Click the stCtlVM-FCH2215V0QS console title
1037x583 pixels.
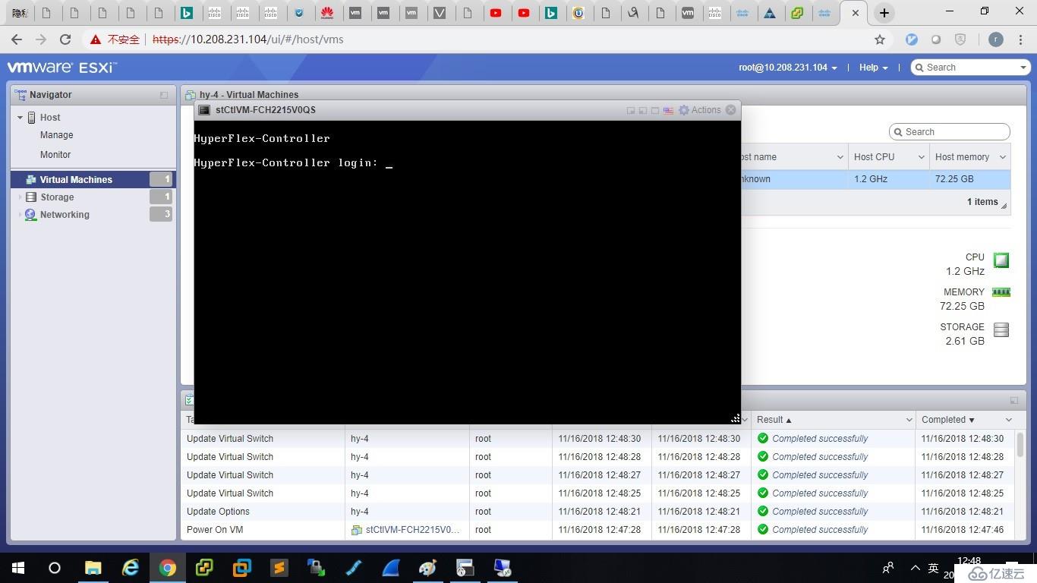[265, 110]
